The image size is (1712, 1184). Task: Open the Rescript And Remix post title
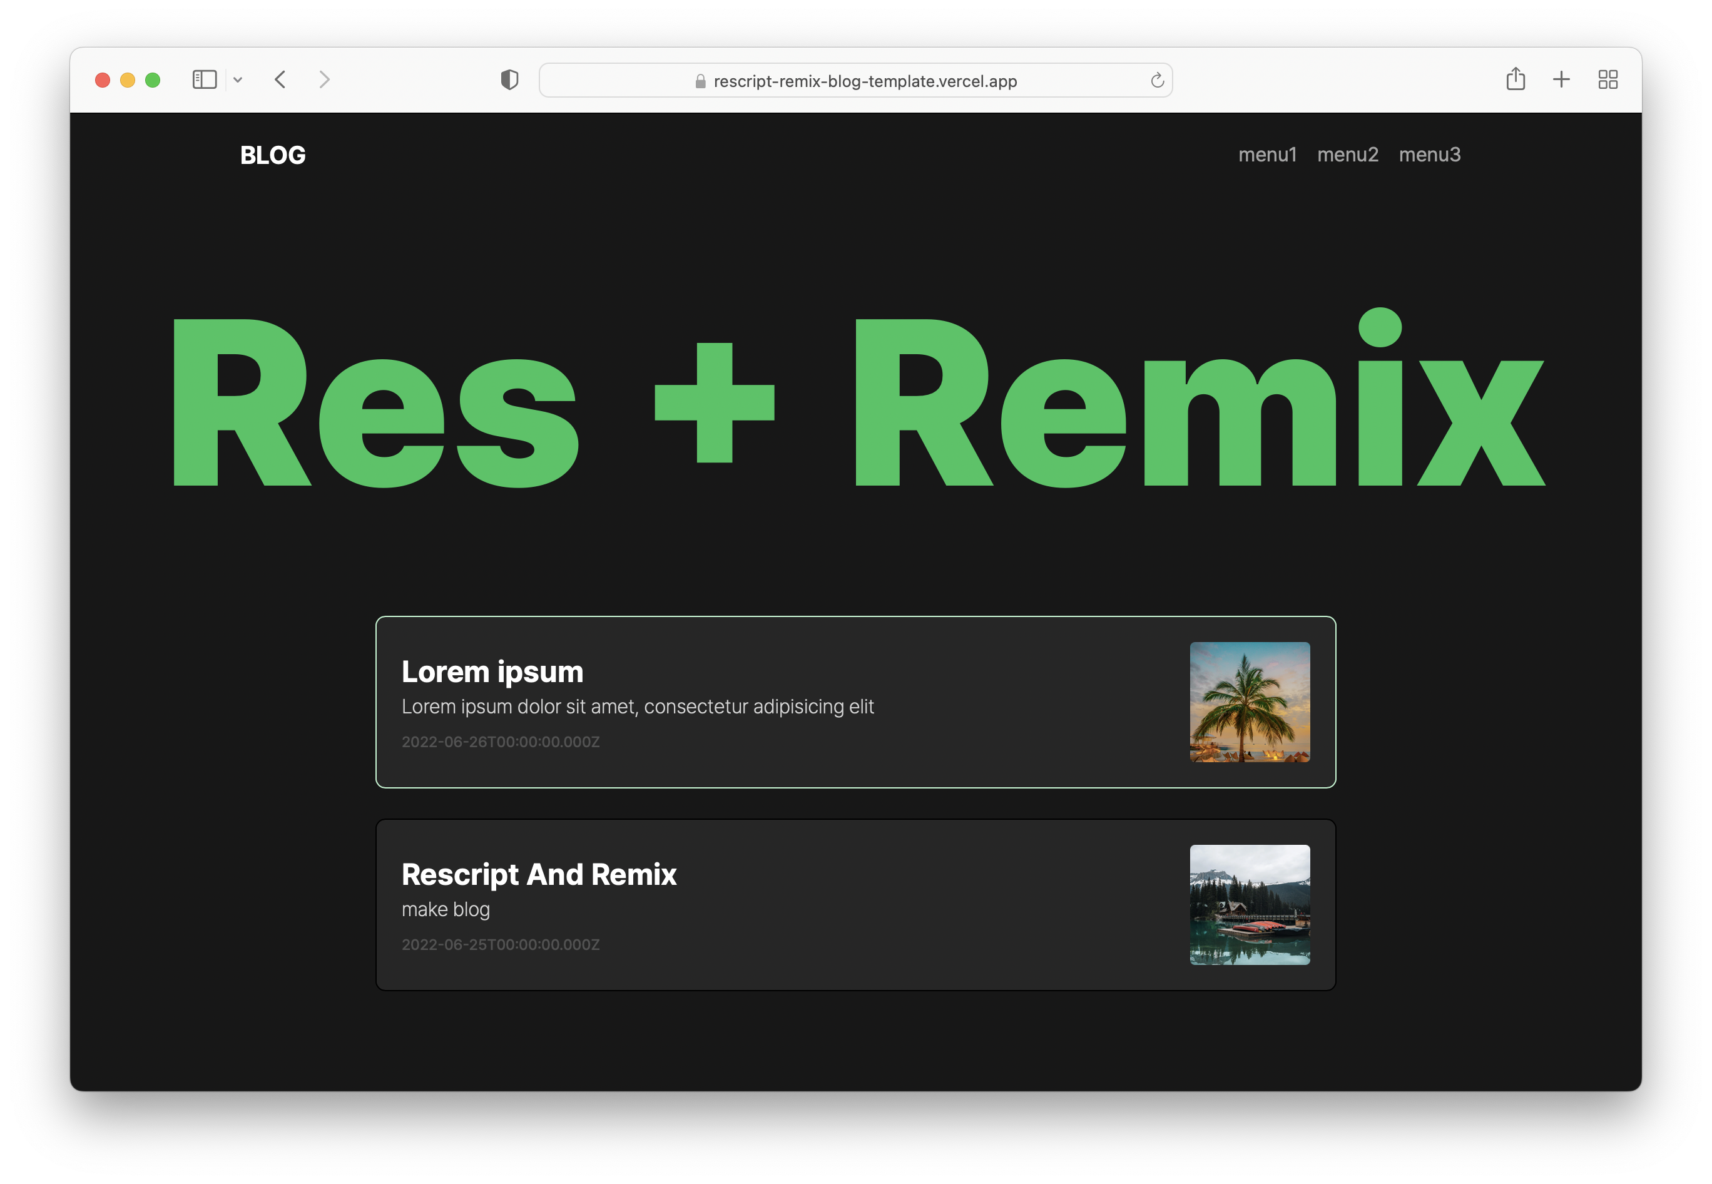click(x=539, y=874)
